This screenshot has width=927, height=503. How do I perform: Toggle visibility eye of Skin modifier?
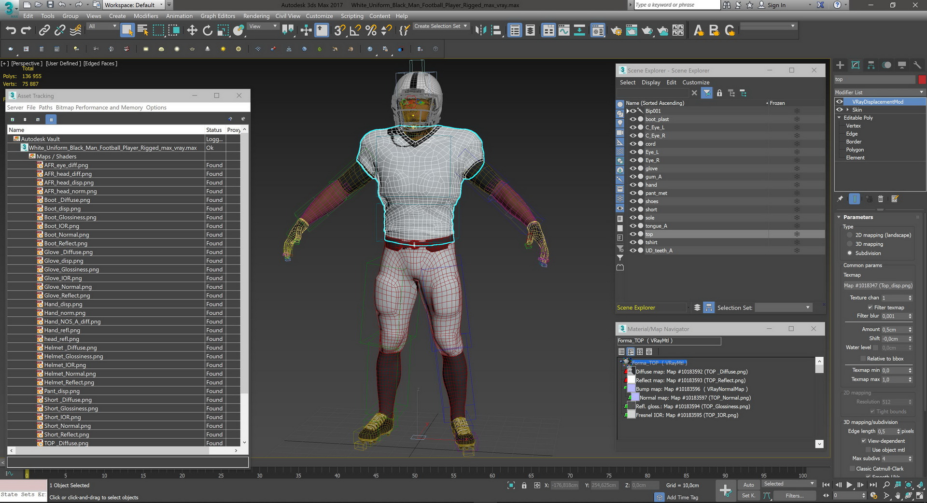(x=840, y=110)
